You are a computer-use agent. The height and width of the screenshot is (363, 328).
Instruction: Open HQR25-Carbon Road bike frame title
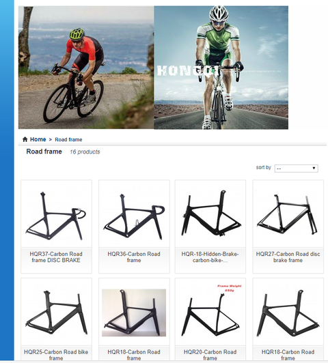56,355
